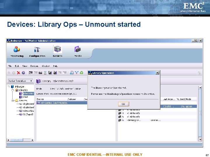Open the Configuration section
The image size is (210, 157).
coord(37,52)
